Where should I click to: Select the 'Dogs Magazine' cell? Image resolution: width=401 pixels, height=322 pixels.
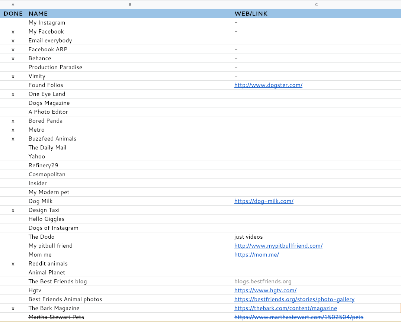click(x=130, y=103)
